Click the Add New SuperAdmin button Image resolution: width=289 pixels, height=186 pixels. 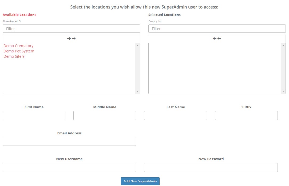click(140, 181)
